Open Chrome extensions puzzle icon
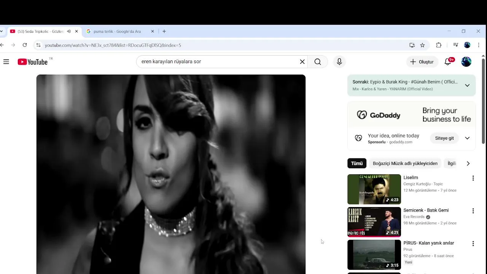 [x=439, y=45]
